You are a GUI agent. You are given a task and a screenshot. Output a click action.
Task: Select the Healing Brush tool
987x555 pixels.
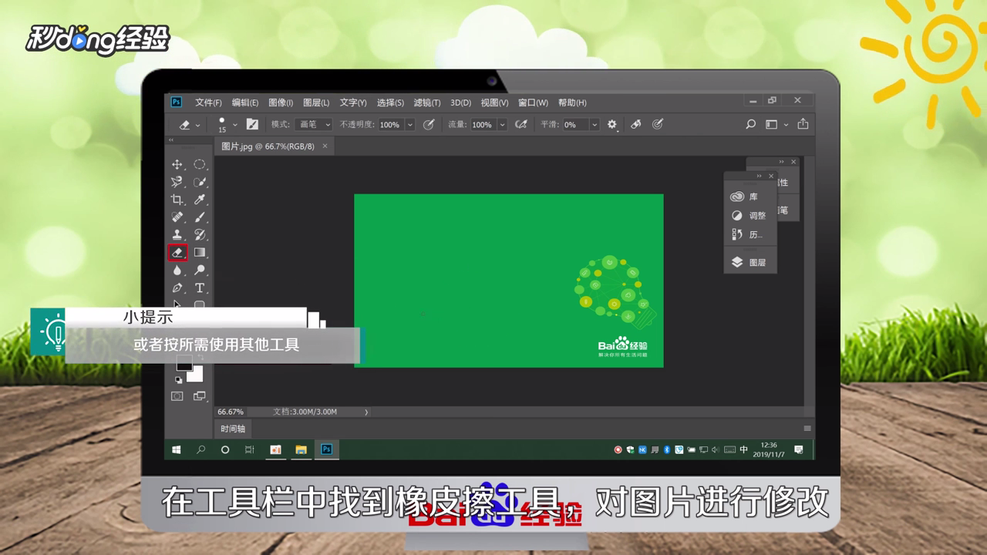(177, 217)
